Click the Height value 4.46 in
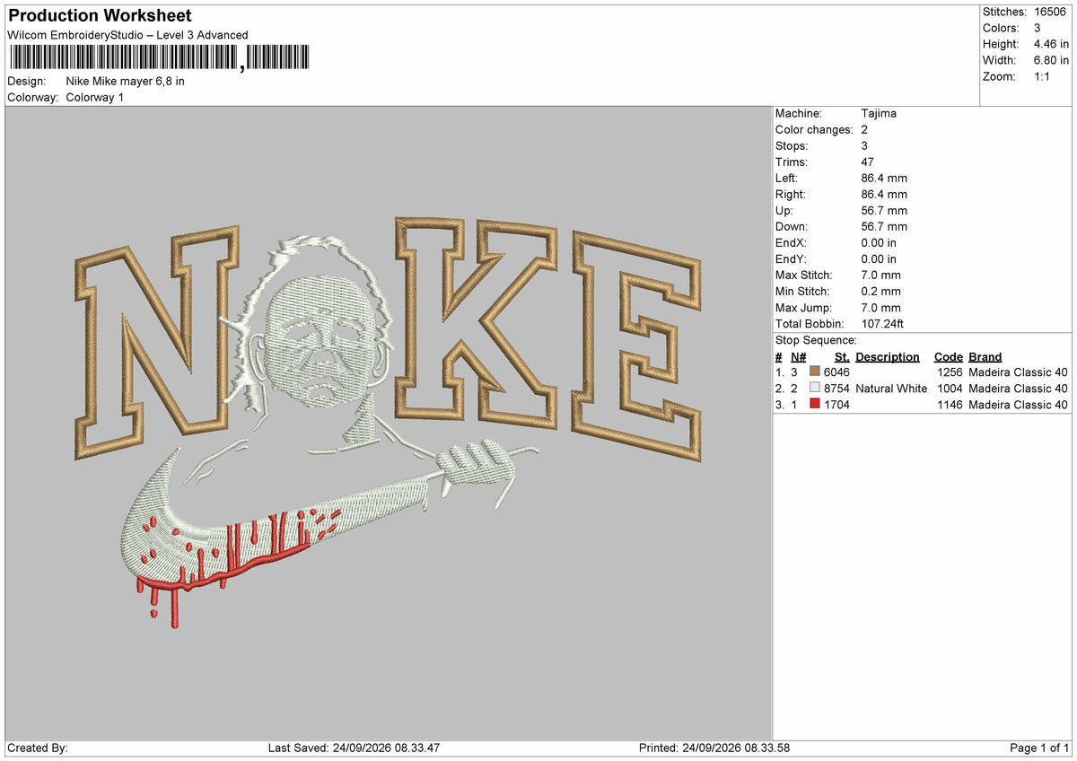The width and height of the screenshot is (1077, 761). [x=1051, y=44]
